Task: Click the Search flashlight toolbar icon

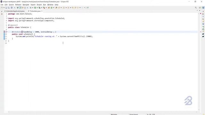Action: (59, 8)
